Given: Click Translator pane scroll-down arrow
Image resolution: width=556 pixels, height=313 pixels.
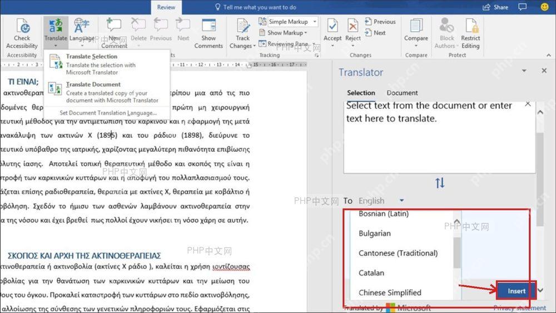Looking at the screenshot, I should (x=540, y=290).
